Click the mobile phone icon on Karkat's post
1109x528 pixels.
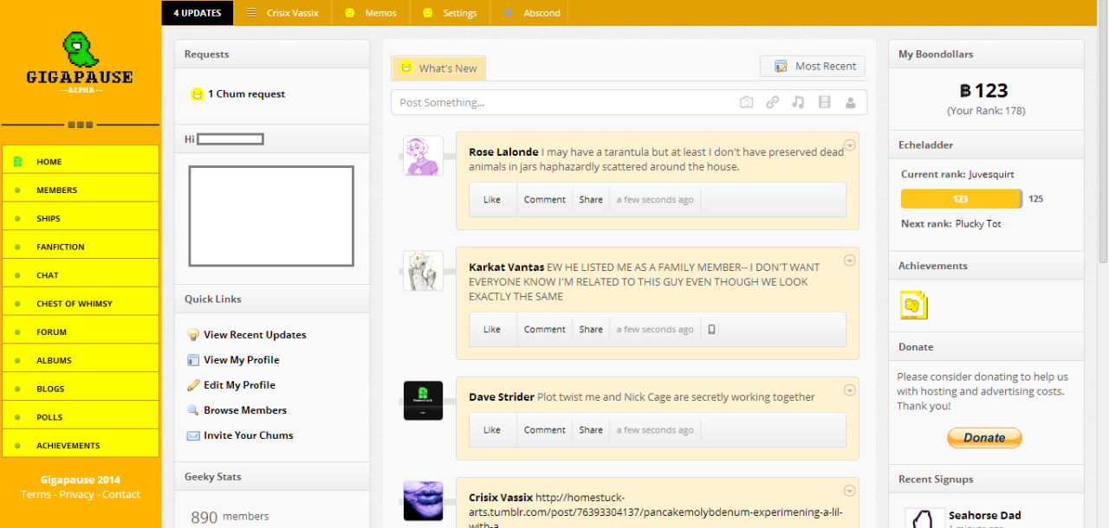pos(712,329)
